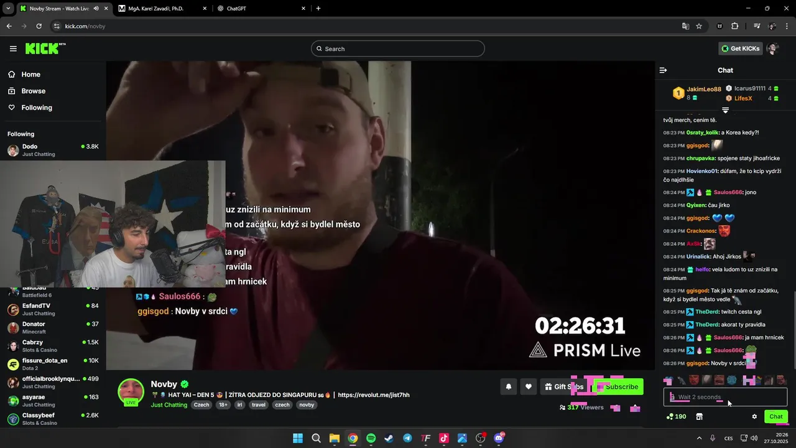The height and width of the screenshot is (448, 796).
Task: Click the KICK logo
Action: [x=45, y=49]
